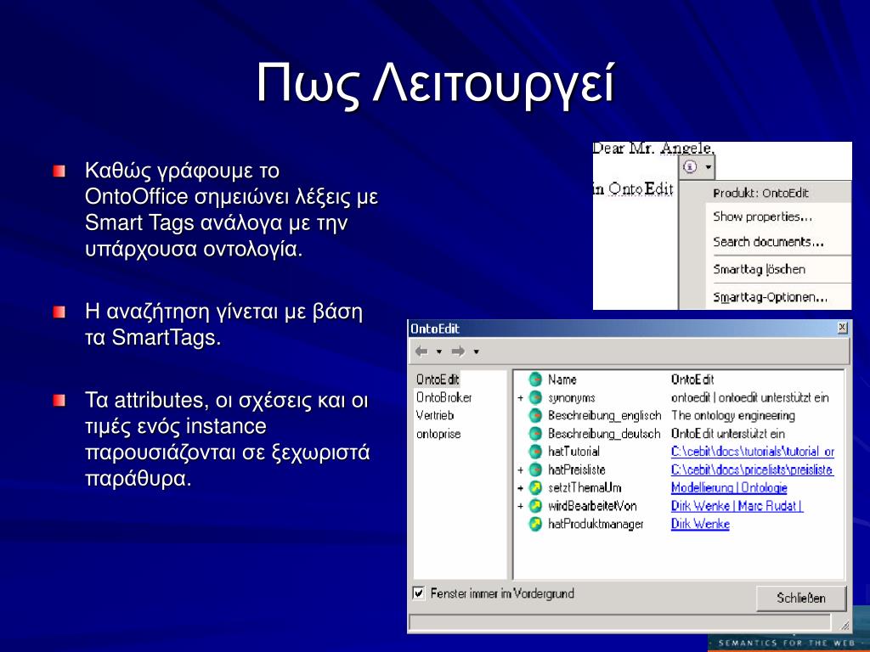
Task: Click the Name attribute label
Action: pos(562,379)
